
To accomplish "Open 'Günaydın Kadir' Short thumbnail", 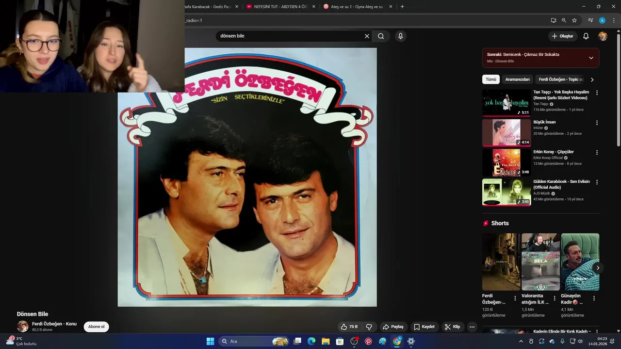I will 580,262.
